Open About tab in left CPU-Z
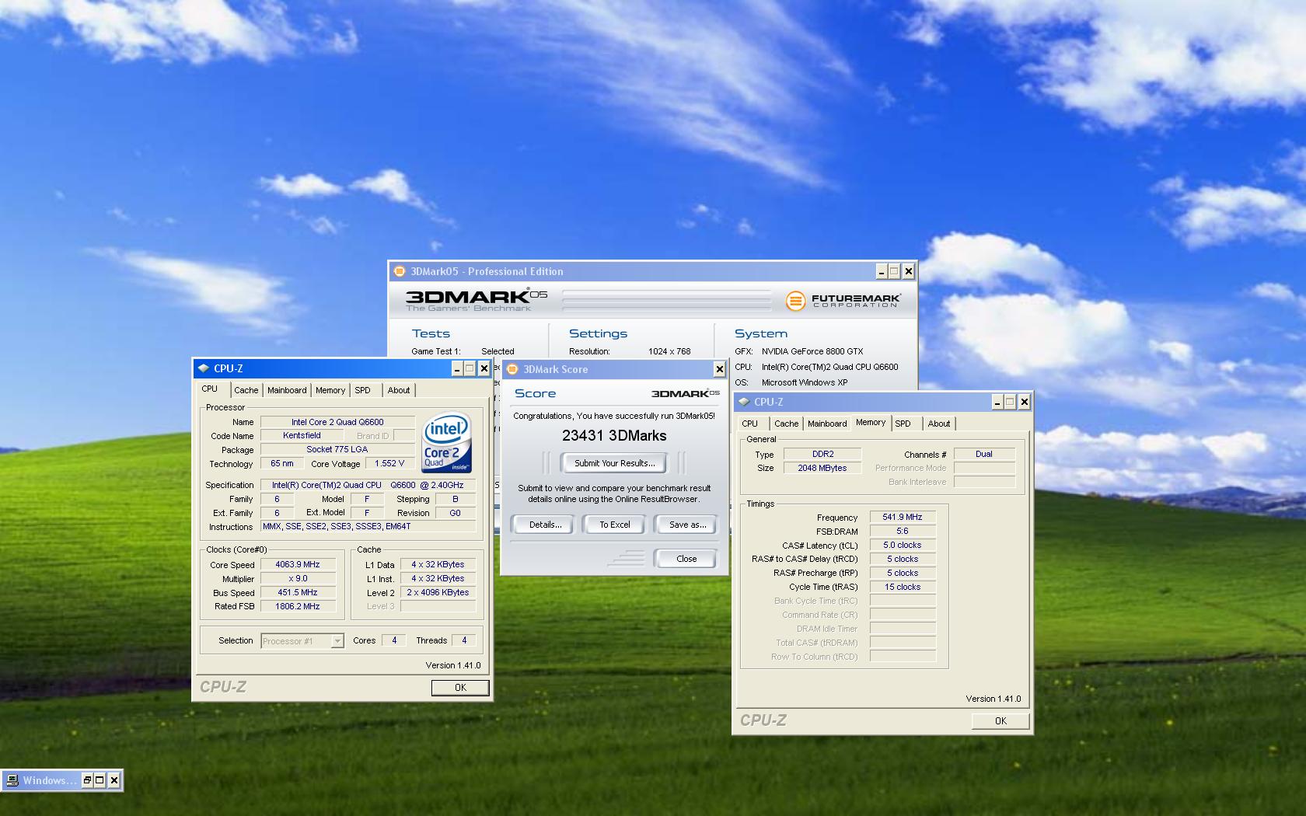 [x=399, y=390]
